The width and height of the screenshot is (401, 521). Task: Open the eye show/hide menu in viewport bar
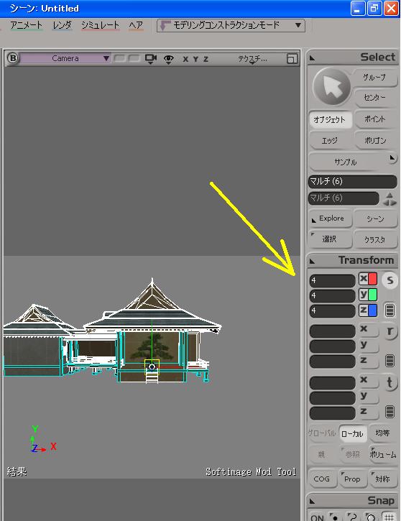point(168,59)
